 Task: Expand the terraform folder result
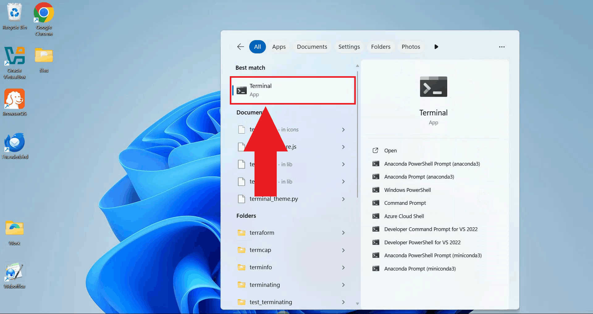coord(343,233)
